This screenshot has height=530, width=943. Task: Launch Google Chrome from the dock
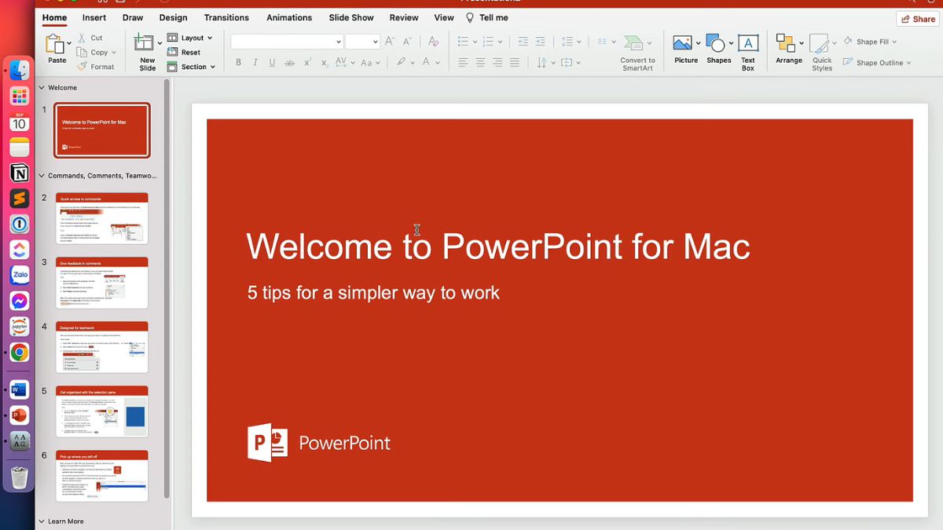click(20, 353)
